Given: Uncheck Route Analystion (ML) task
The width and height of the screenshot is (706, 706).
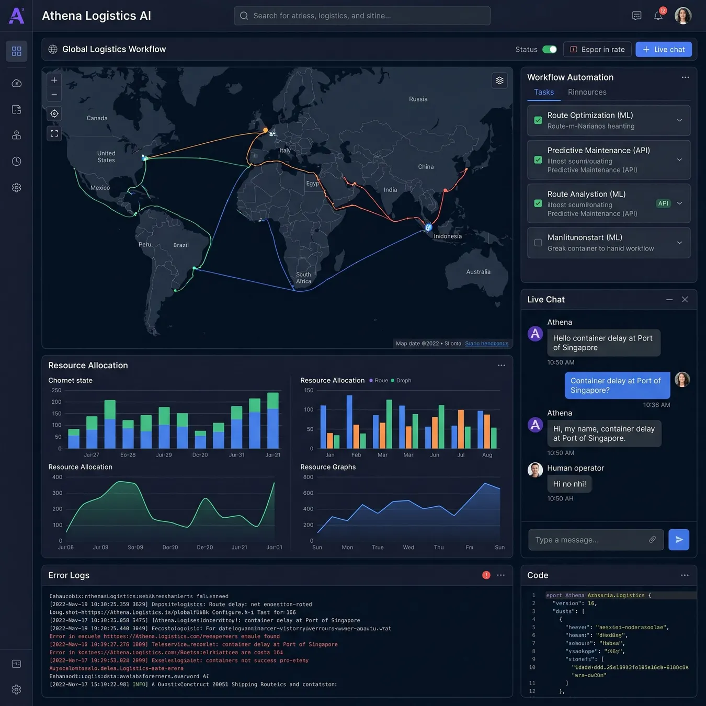Looking at the screenshot, I should pos(538,203).
